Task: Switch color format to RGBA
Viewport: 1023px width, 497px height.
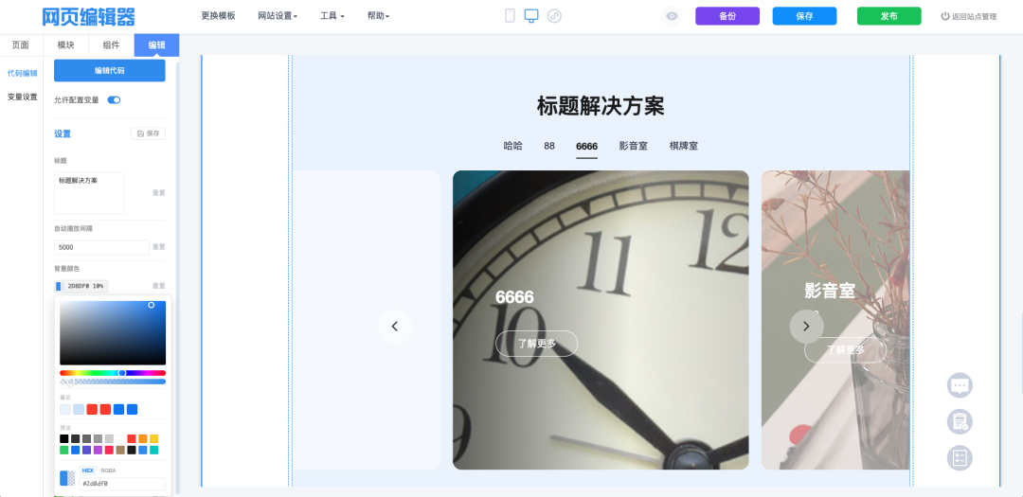Action: point(108,470)
